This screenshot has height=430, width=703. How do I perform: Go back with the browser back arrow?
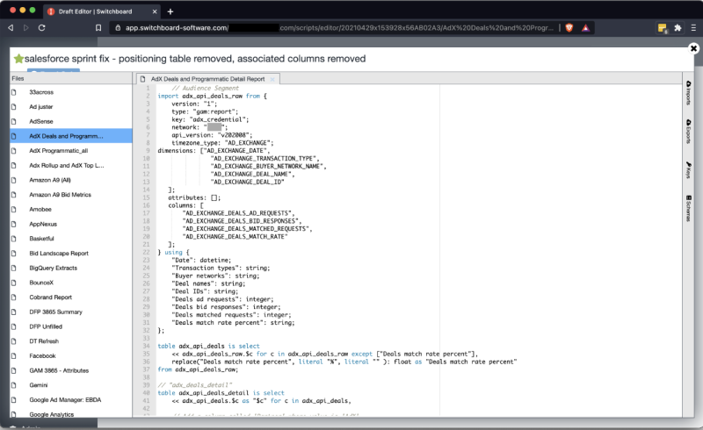point(11,28)
